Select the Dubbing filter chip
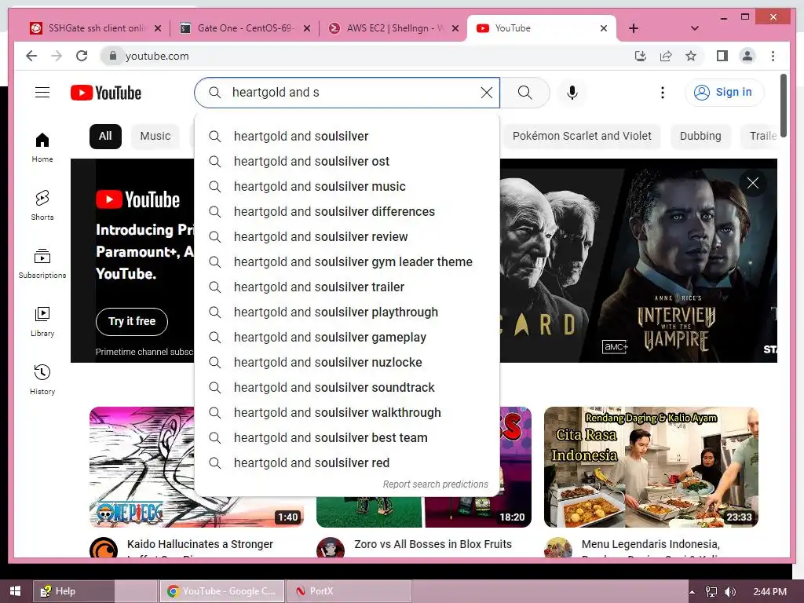Screen dimensions: 804x603 pos(700,137)
